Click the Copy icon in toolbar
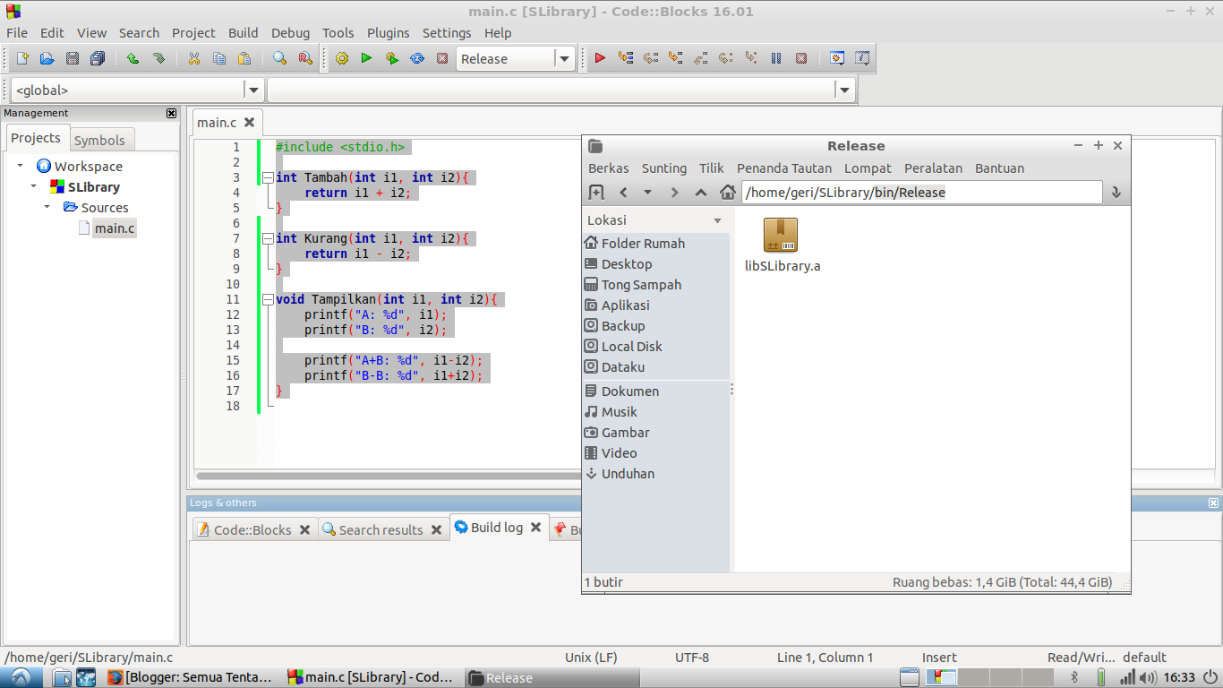The height and width of the screenshot is (688, 1223). pyautogui.click(x=218, y=58)
